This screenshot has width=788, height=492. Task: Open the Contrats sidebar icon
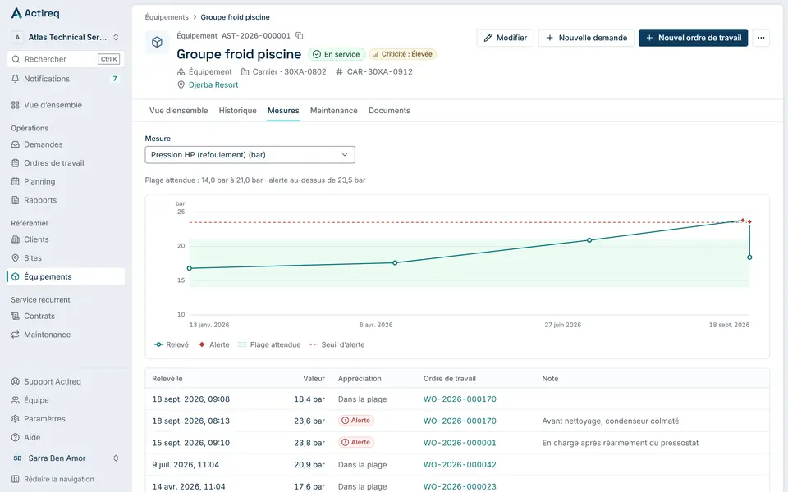[16, 317]
